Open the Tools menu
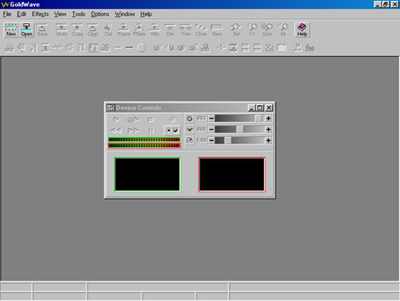This screenshot has height=301, width=400. click(x=79, y=14)
